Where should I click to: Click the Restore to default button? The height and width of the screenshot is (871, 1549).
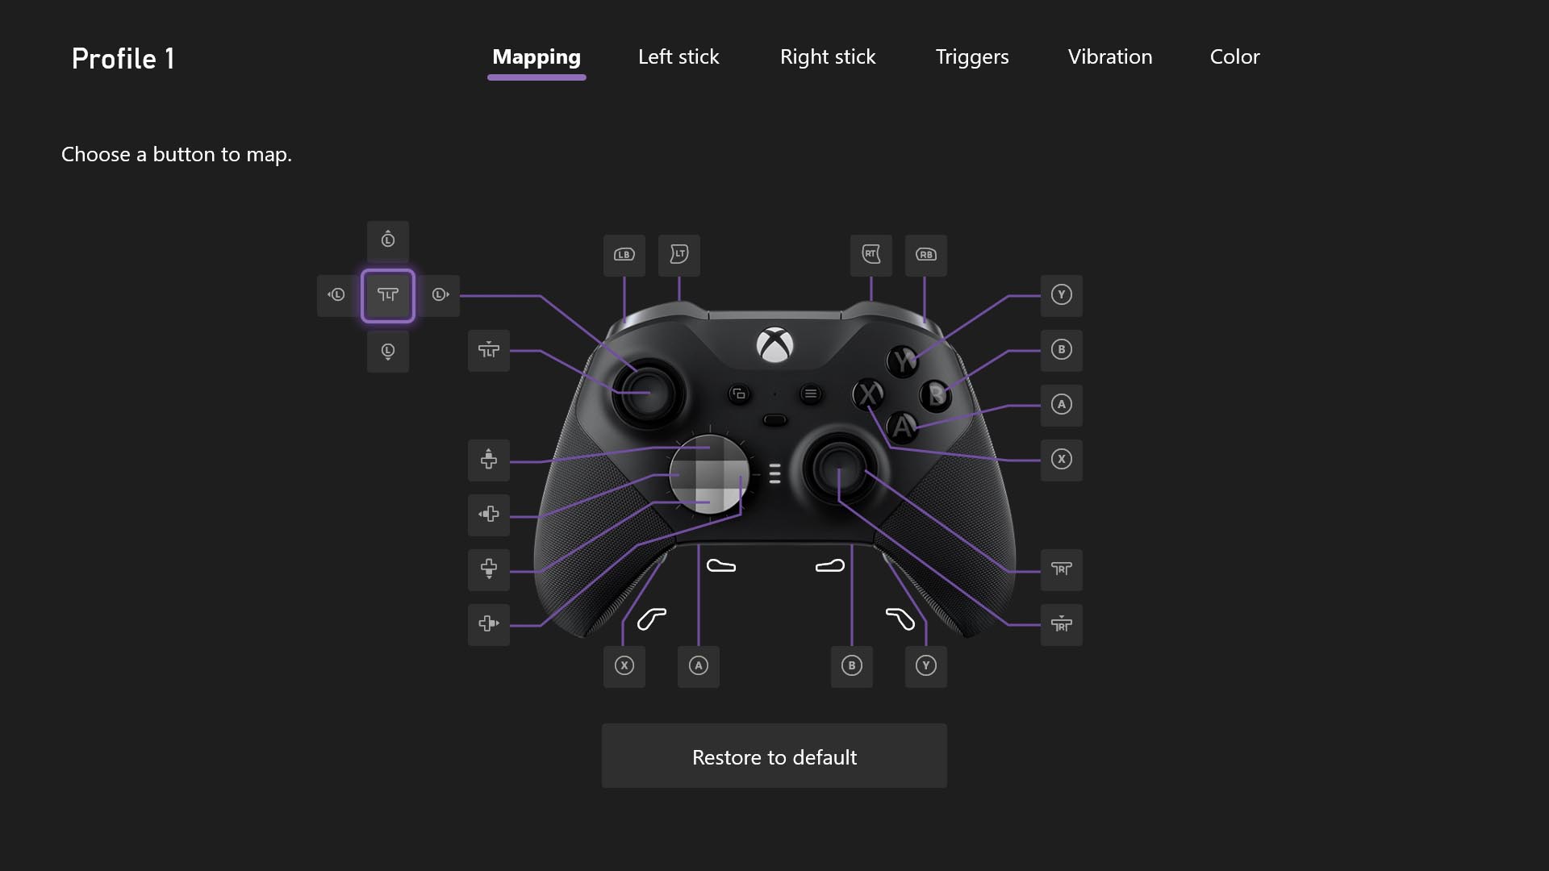pyautogui.click(x=774, y=756)
